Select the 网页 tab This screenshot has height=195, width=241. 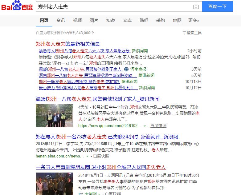pyautogui.click(x=44, y=20)
